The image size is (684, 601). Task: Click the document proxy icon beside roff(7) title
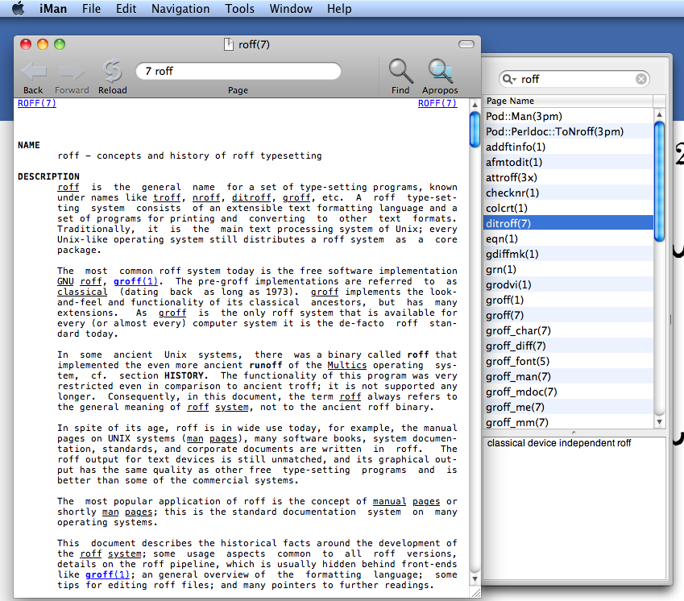click(x=229, y=44)
